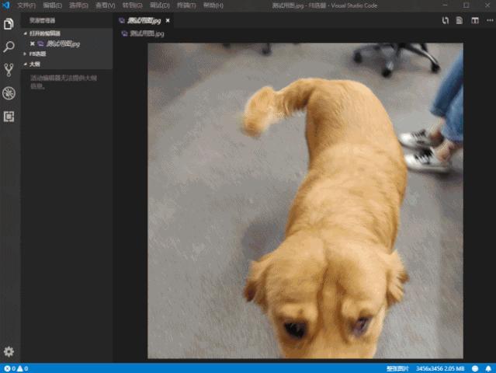Click the errors and warnings count in status bar
Viewport: 496px width, 373px height.
point(16,368)
